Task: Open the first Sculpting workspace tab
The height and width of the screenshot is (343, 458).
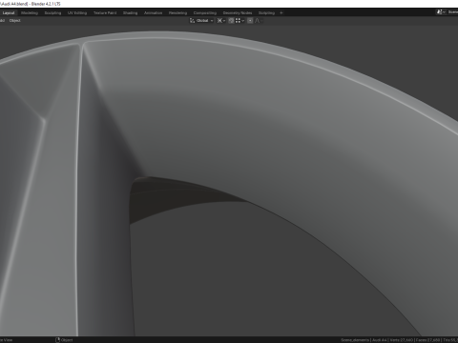Action: tap(52, 13)
